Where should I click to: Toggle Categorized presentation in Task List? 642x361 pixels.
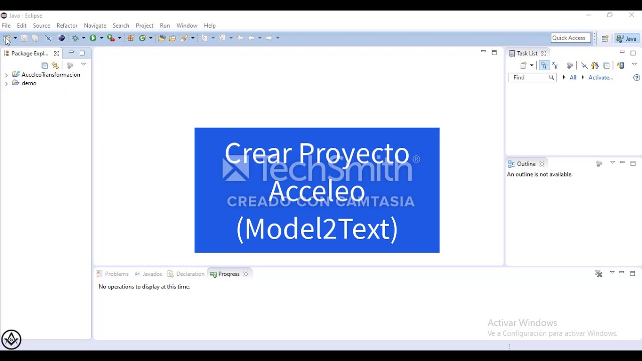tap(544, 65)
